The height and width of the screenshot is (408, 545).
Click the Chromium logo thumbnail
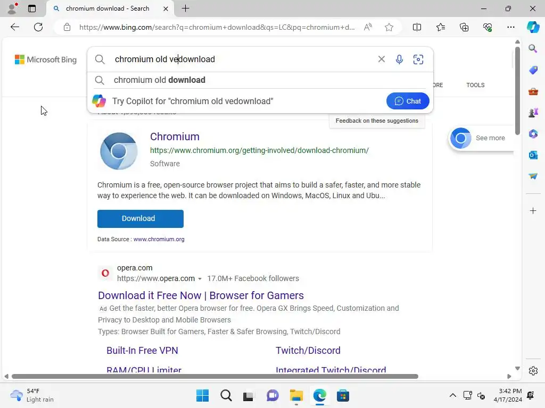[119, 151]
